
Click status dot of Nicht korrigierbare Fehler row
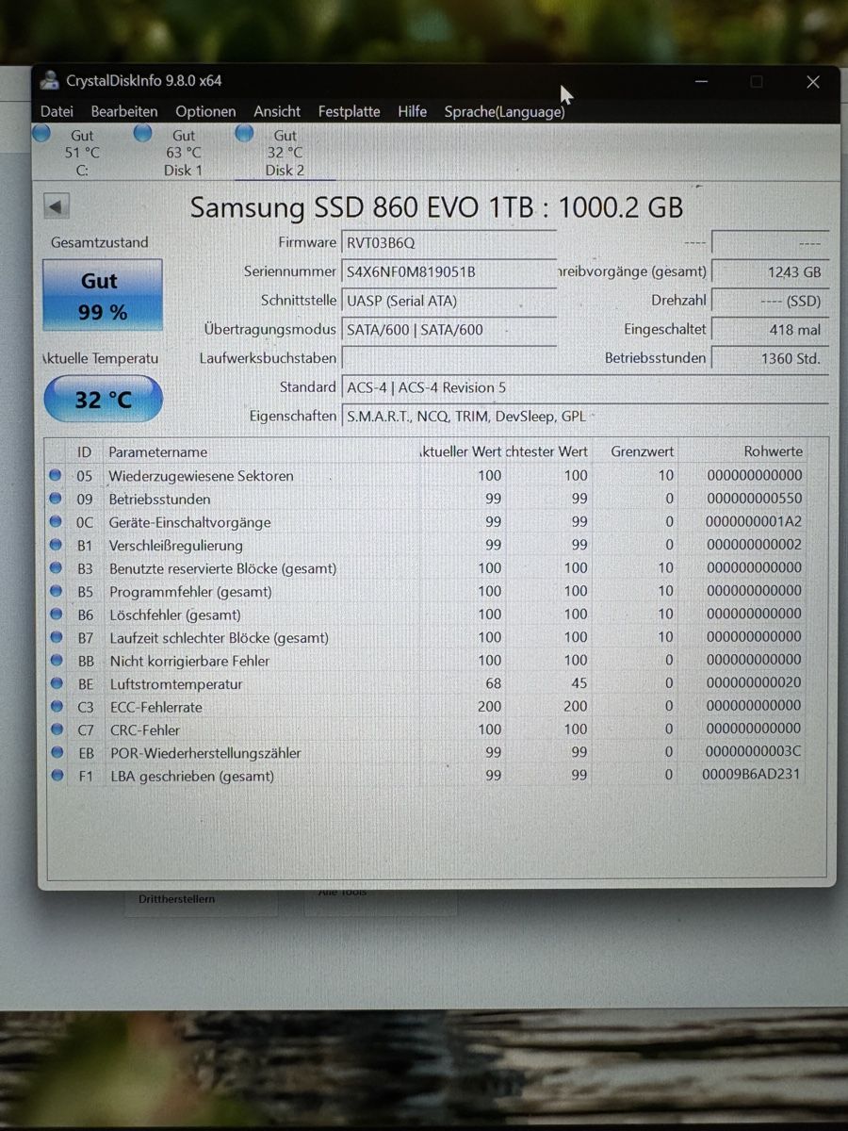click(x=56, y=660)
